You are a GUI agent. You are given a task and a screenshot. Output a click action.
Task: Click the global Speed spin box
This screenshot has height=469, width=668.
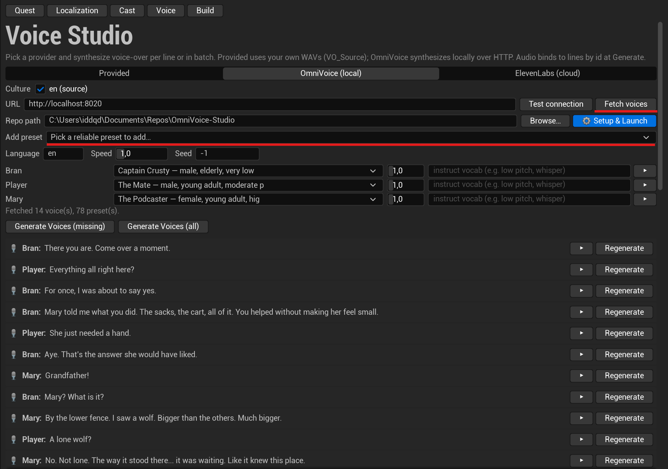pyautogui.click(x=142, y=153)
